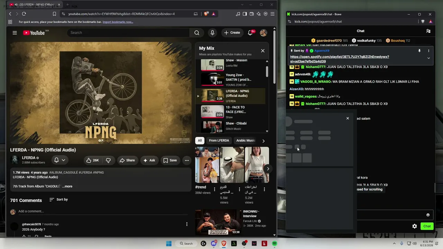Open Kick chat user list icon

tap(428, 31)
